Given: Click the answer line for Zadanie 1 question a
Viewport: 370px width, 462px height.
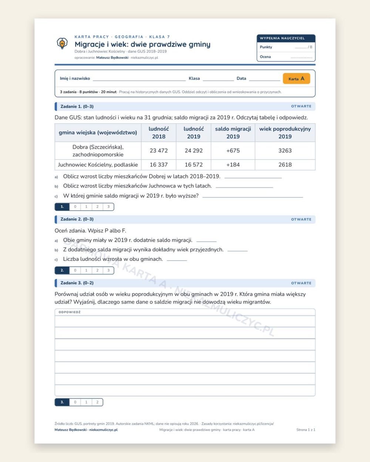Looking at the screenshot, I should pos(253,177).
